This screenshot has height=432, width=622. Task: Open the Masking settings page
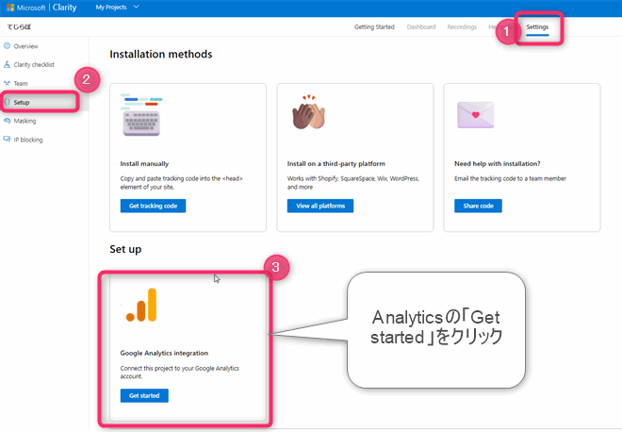click(25, 121)
